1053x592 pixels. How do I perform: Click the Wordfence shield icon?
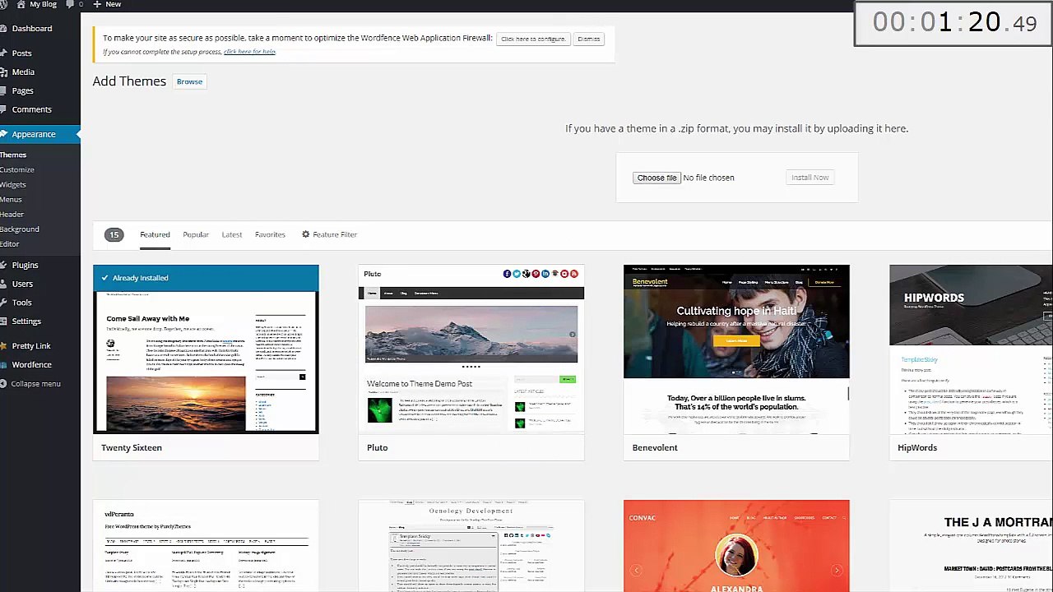[x=3, y=365]
